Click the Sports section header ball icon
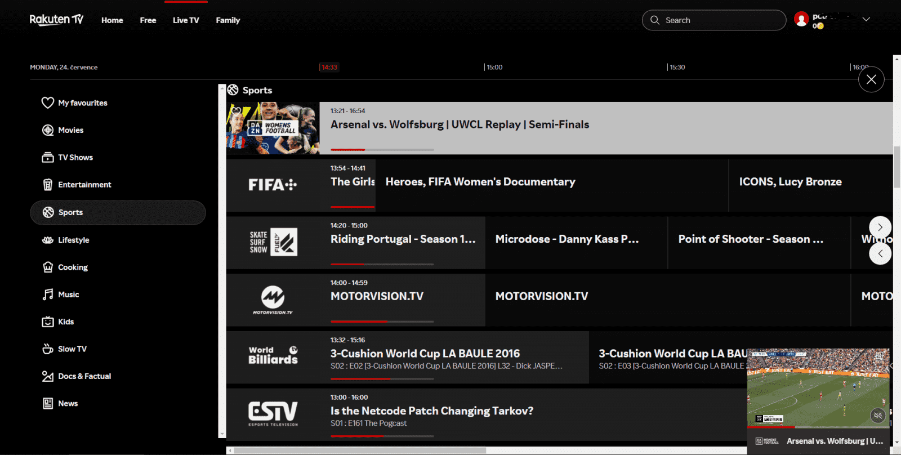 [x=233, y=90]
